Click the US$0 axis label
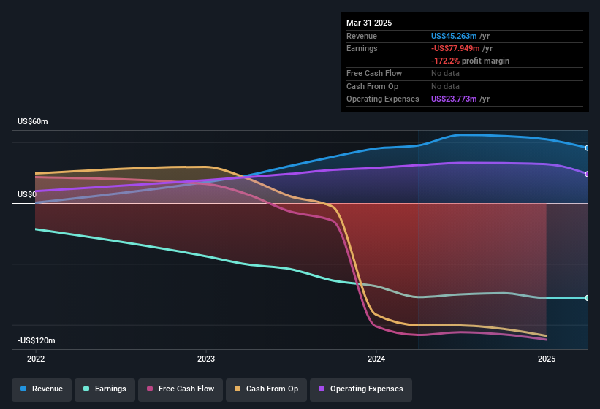 coord(27,194)
